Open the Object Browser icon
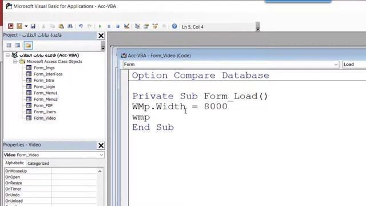Viewport: 366px width, 206px height. [x=155, y=26]
